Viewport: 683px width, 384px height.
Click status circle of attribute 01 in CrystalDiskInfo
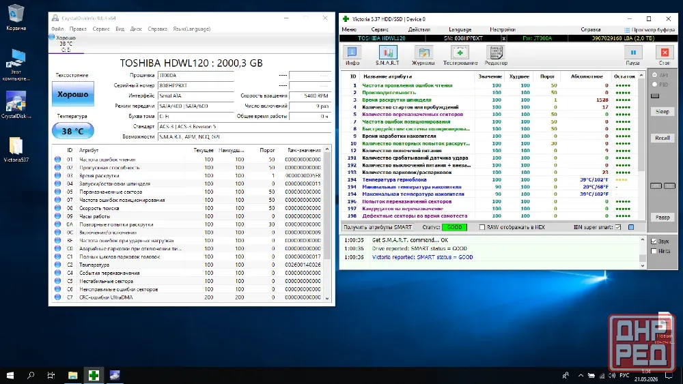click(57, 159)
